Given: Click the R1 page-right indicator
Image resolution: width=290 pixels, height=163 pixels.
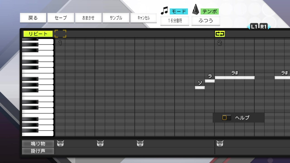Looking at the screenshot, I should 263,27.
